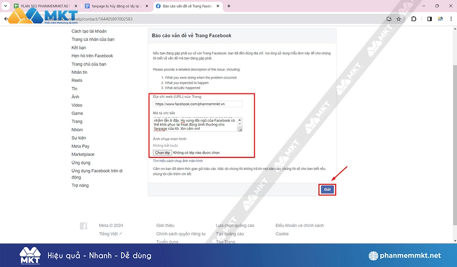Click the pencil edit icon beside Tiếng Việt
The width and height of the screenshot is (457, 267).
121,233
